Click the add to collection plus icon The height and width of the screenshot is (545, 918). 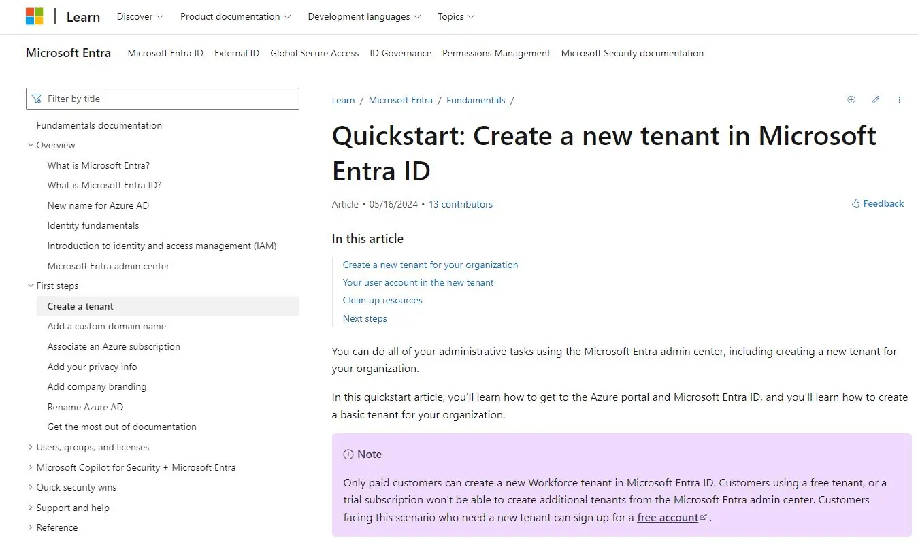pyautogui.click(x=851, y=100)
